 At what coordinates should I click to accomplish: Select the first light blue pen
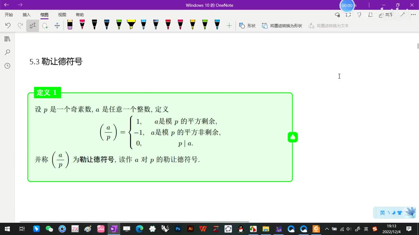(x=143, y=25)
